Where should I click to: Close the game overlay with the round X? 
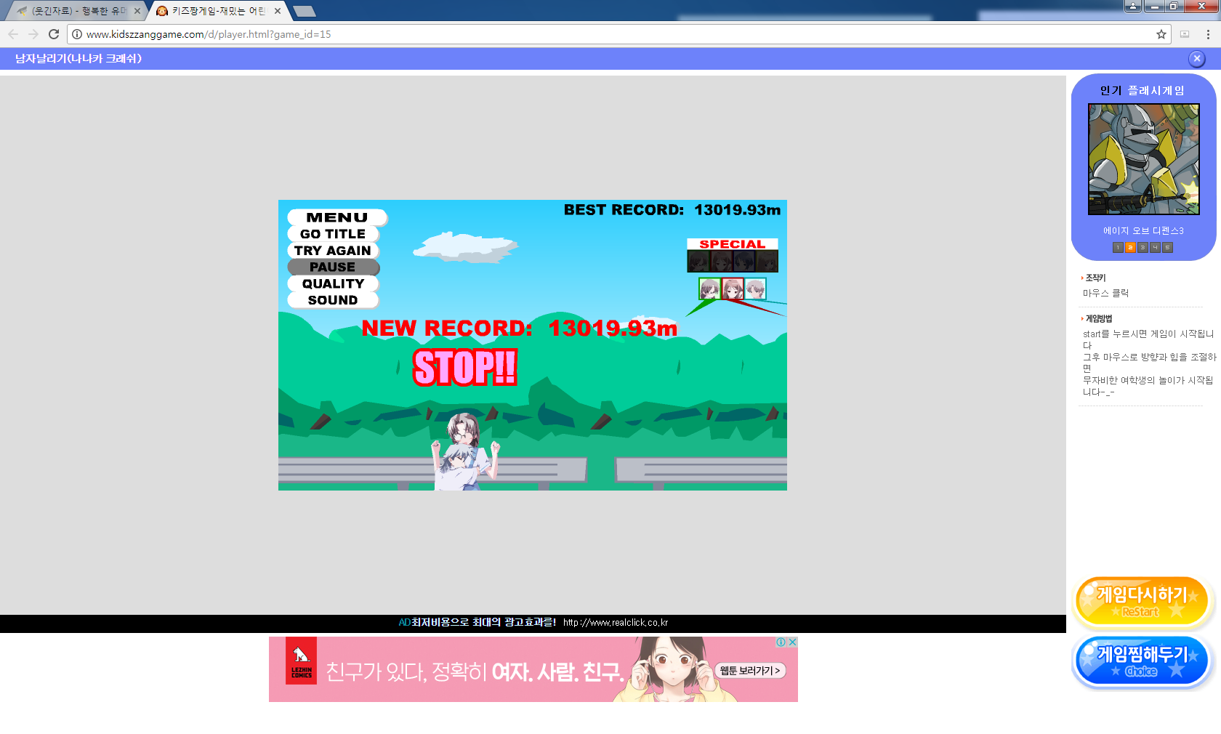click(1197, 59)
